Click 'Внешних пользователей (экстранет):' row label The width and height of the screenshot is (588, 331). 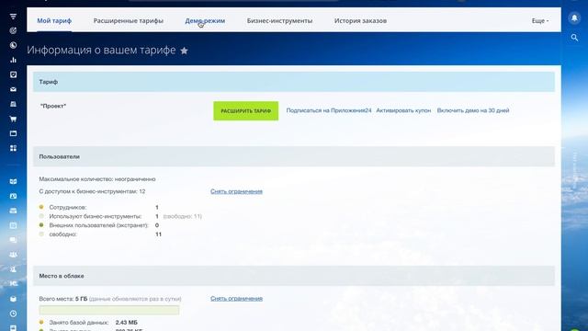coord(99,225)
